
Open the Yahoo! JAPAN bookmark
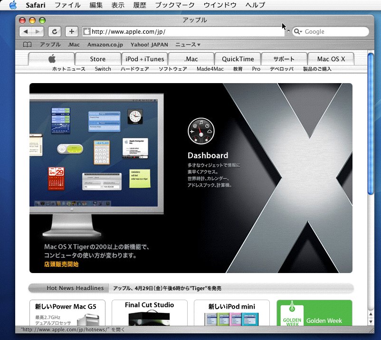(x=149, y=45)
